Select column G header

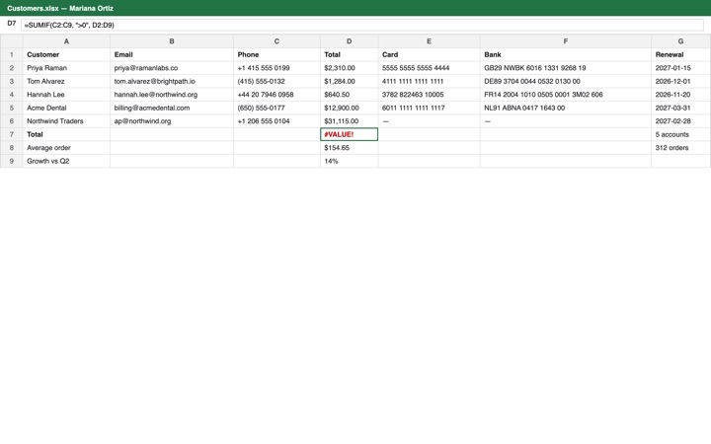(680, 41)
